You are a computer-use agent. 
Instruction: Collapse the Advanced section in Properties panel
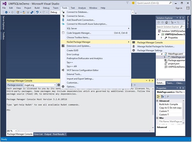[x=158, y=101]
